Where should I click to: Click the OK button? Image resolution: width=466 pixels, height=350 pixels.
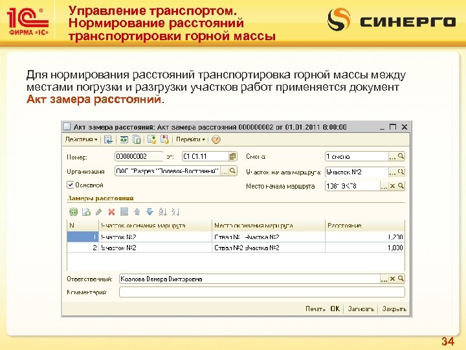click(x=335, y=309)
